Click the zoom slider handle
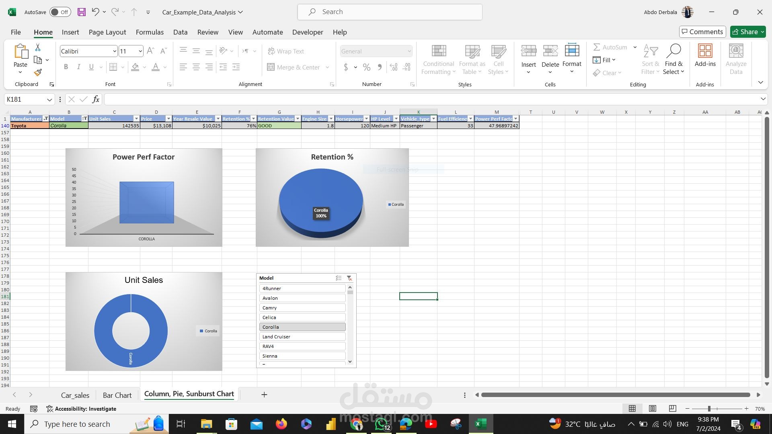Image resolution: width=772 pixels, height=434 pixels. pyautogui.click(x=709, y=409)
